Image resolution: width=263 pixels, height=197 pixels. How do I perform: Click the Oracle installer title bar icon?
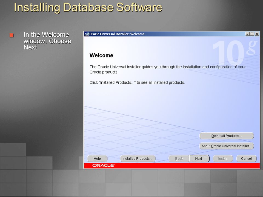click(x=87, y=34)
